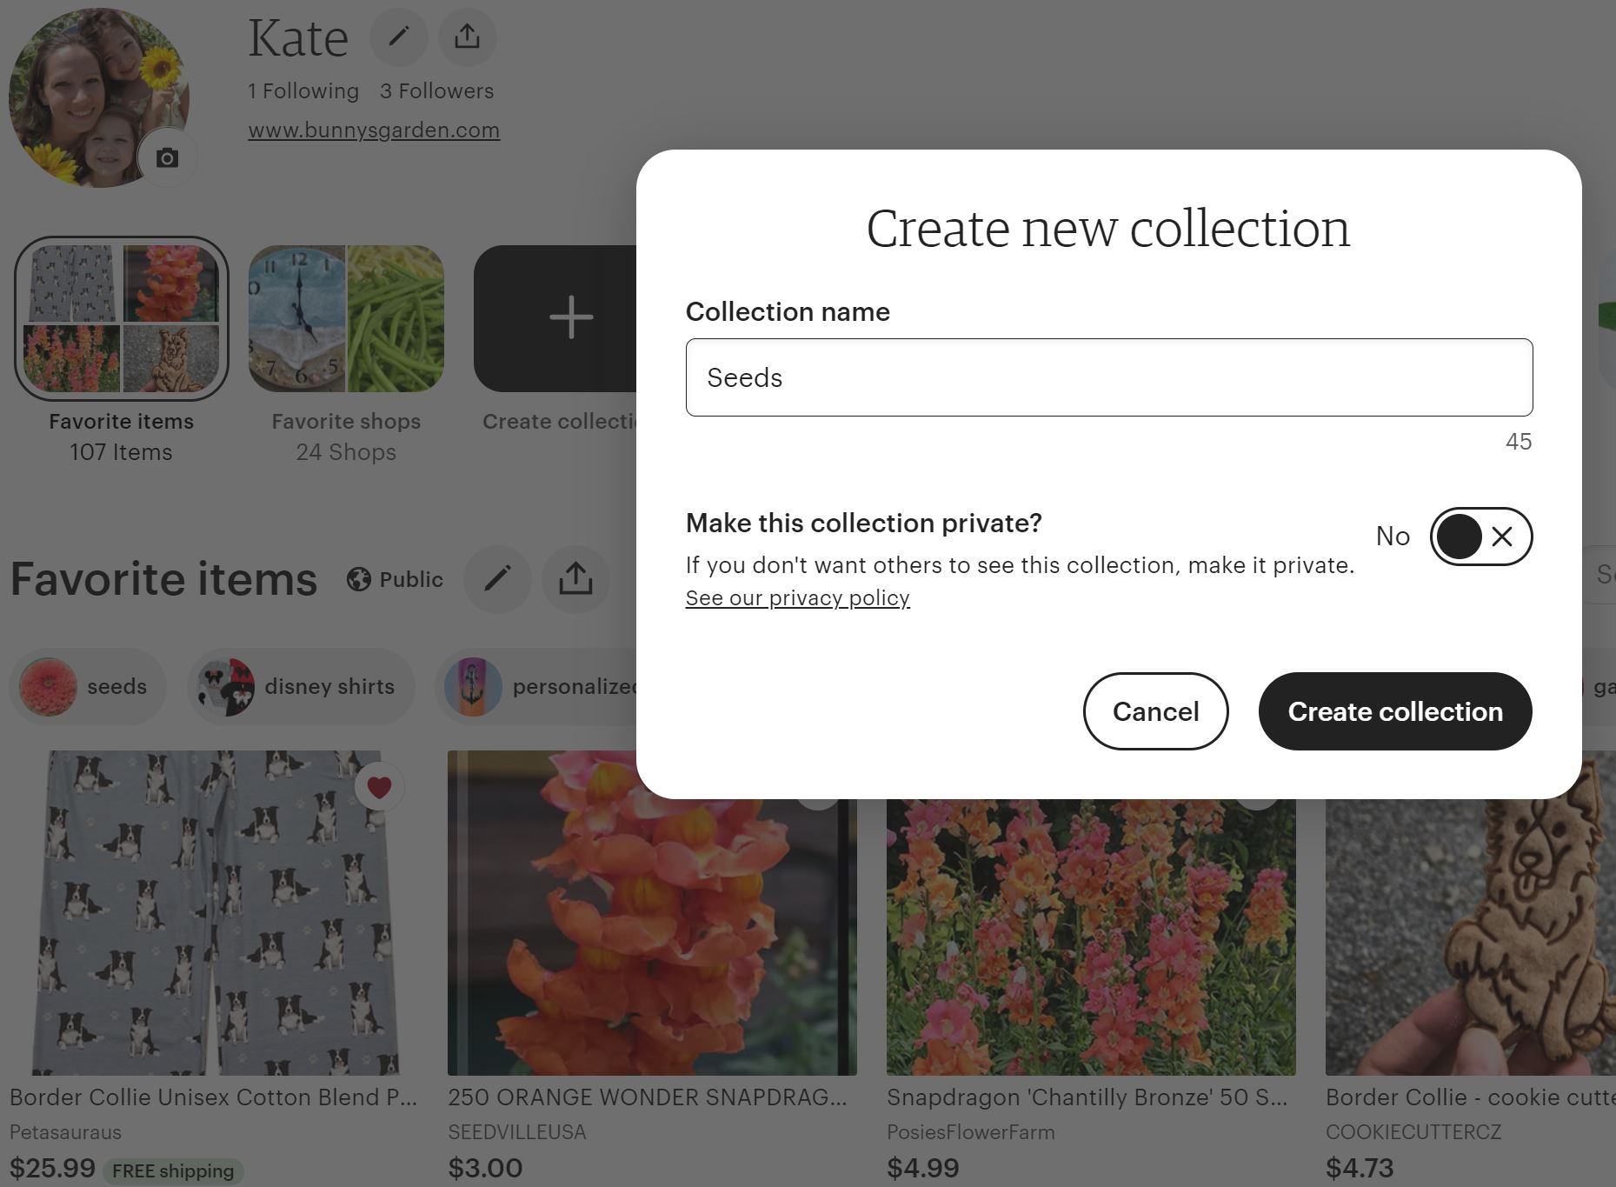Share the Favorite items list
This screenshot has width=1616, height=1187.
point(575,579)
